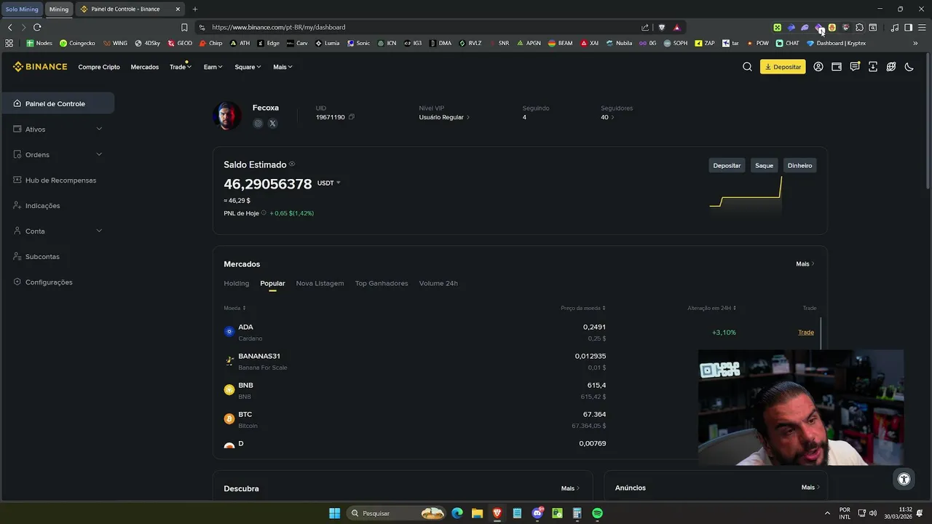Screen dimensions: 932x524
Task: Hide balance with the eye icon
Action: [292, 164]
